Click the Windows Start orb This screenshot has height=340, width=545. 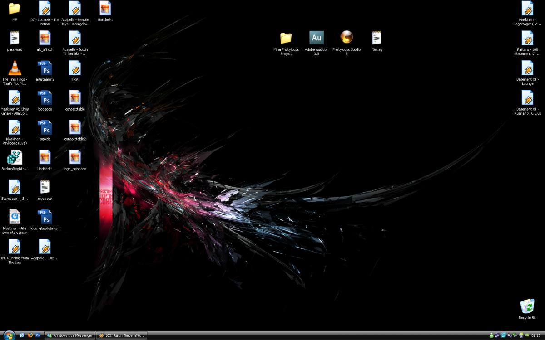click(9, 335)
